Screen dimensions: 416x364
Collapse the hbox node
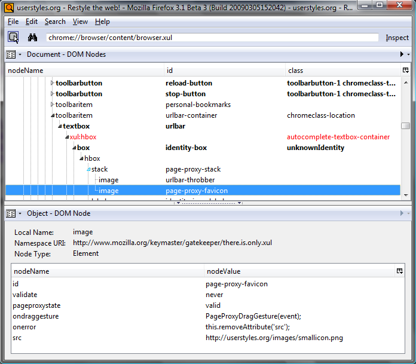[x=81, y=158]
